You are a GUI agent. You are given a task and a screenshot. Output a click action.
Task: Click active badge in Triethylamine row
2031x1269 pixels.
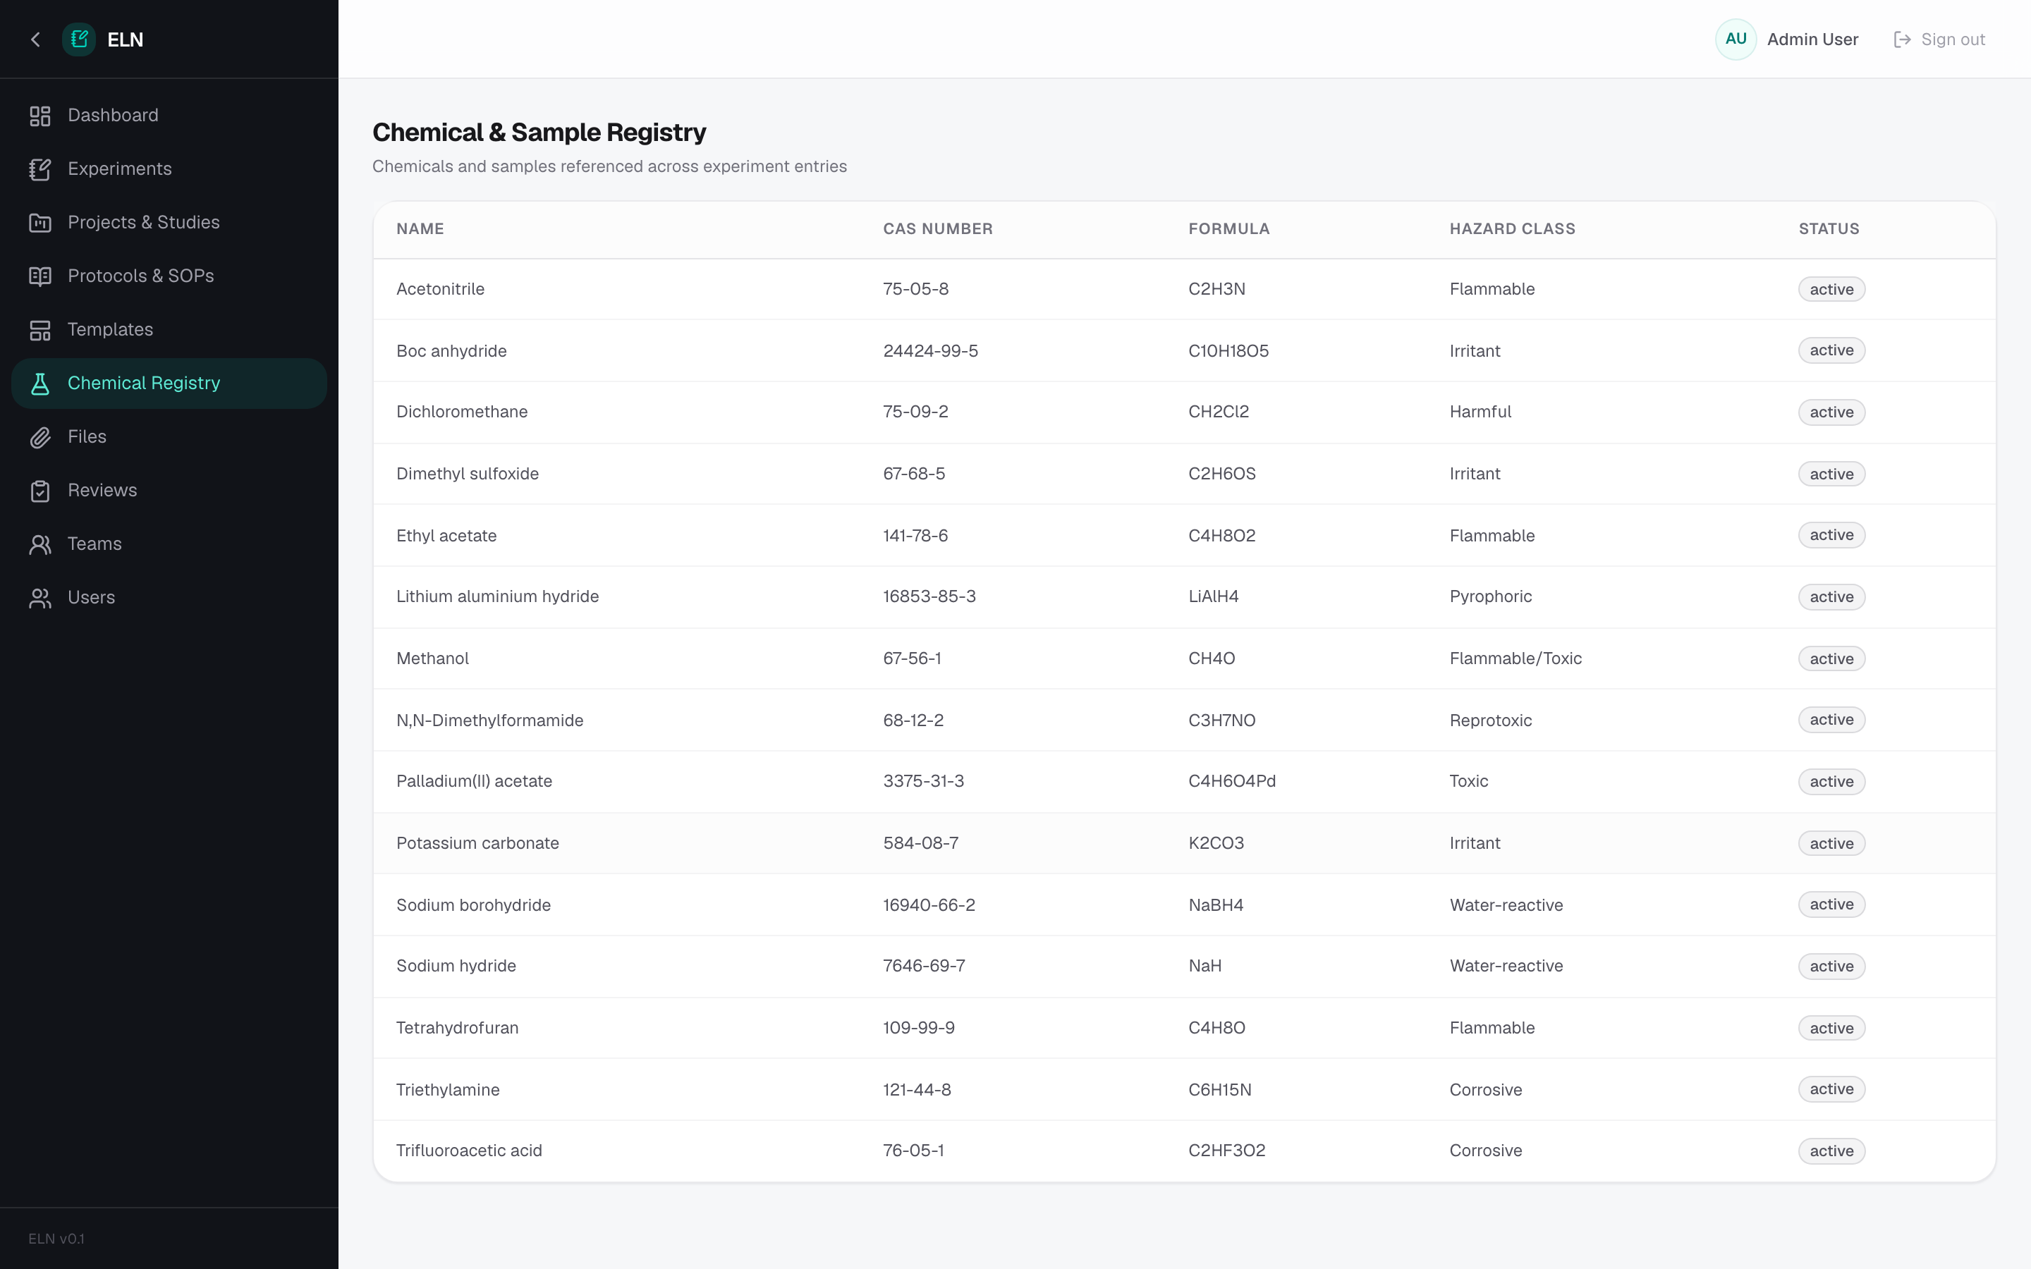(x=1831, y=1089)
